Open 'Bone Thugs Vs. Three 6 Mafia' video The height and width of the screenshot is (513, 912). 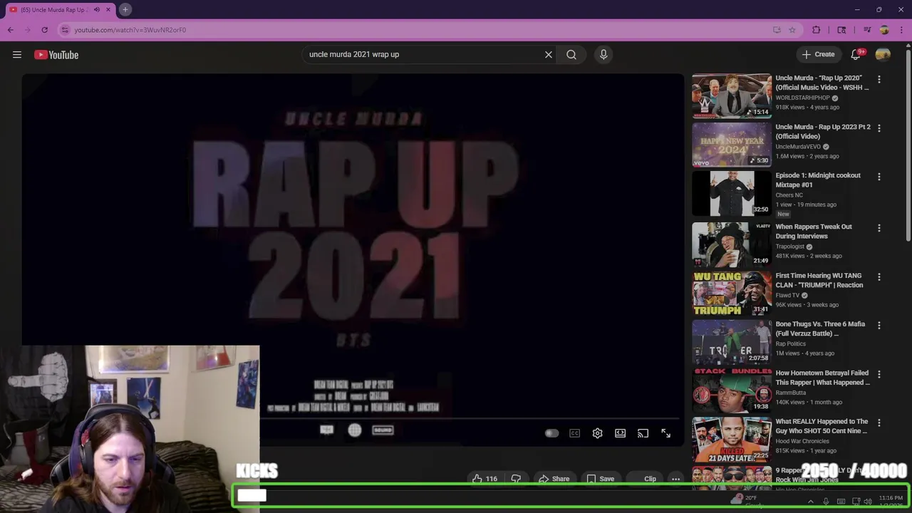[820, 328]
